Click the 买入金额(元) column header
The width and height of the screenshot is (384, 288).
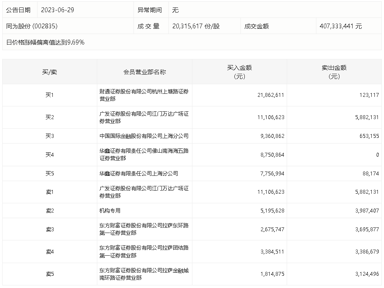coord(239,72)
